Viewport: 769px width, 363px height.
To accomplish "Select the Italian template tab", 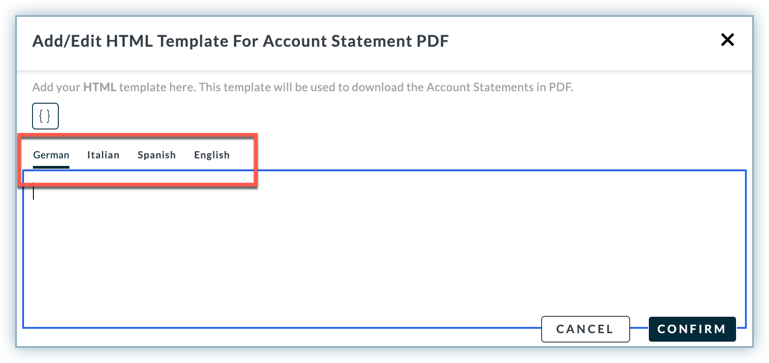I will tap(103, 155).
